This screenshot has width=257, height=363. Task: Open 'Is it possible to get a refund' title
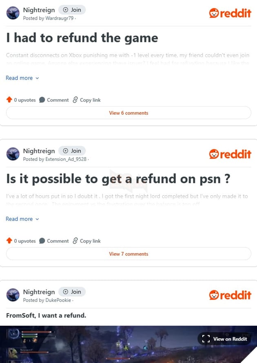click(118, 179)
